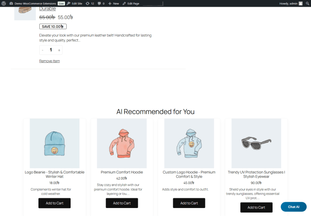
Task: Open the Edit Site link
Action: [74, 4]
